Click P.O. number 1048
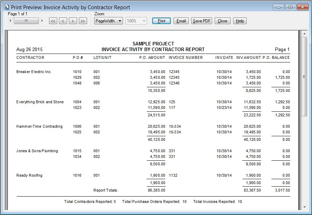The image size is (312, 215). (77, 83)
